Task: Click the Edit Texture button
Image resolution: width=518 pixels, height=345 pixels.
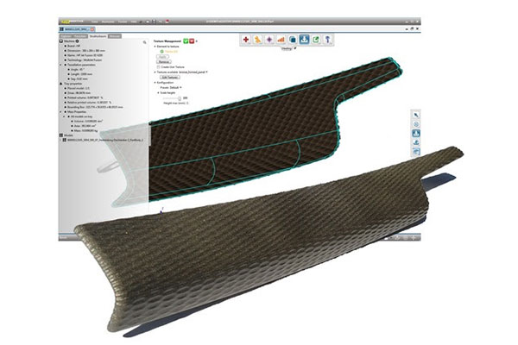Action: [170, 78]
